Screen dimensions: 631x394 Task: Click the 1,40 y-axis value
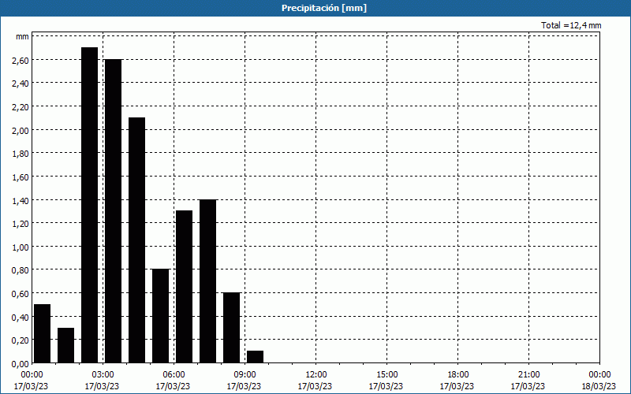[21, 201]
